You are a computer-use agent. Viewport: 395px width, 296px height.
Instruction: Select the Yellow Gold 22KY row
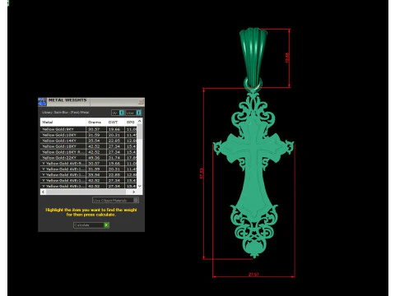89,158
